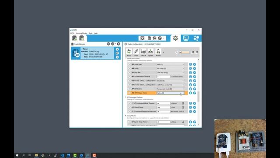280x158 pixels.
Task: Open the NB Parity dropdown
Action: [171, 68]
